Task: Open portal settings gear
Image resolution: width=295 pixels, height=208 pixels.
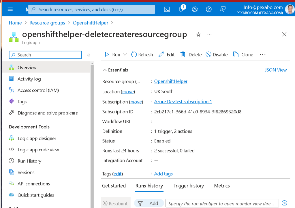Action: 195,9
